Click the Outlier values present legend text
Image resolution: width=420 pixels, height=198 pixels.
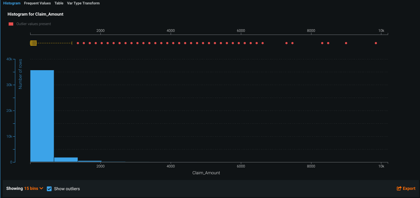click(34, 24)
